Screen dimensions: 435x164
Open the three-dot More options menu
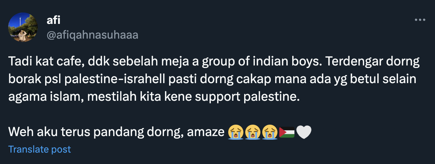point(420,20)
